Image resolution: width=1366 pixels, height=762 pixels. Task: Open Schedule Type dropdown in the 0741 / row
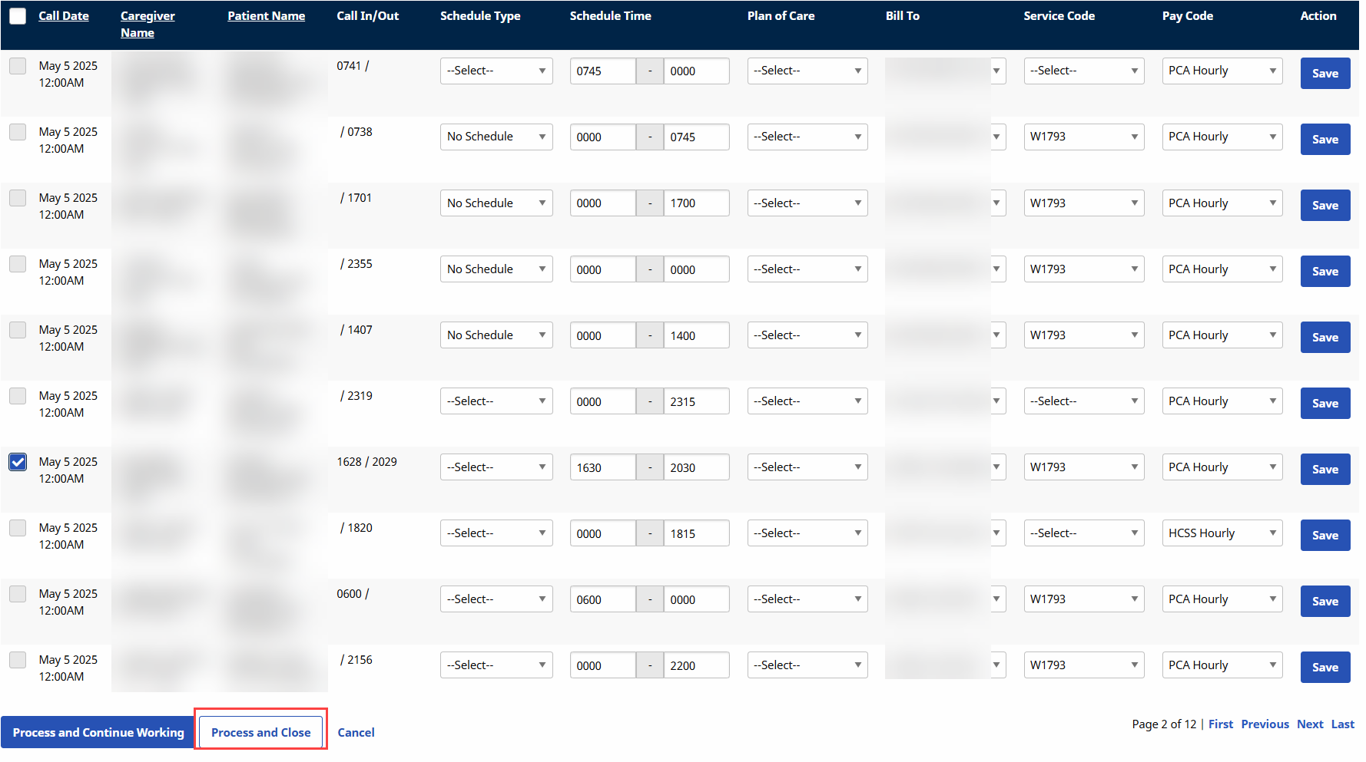pos(496,71)
